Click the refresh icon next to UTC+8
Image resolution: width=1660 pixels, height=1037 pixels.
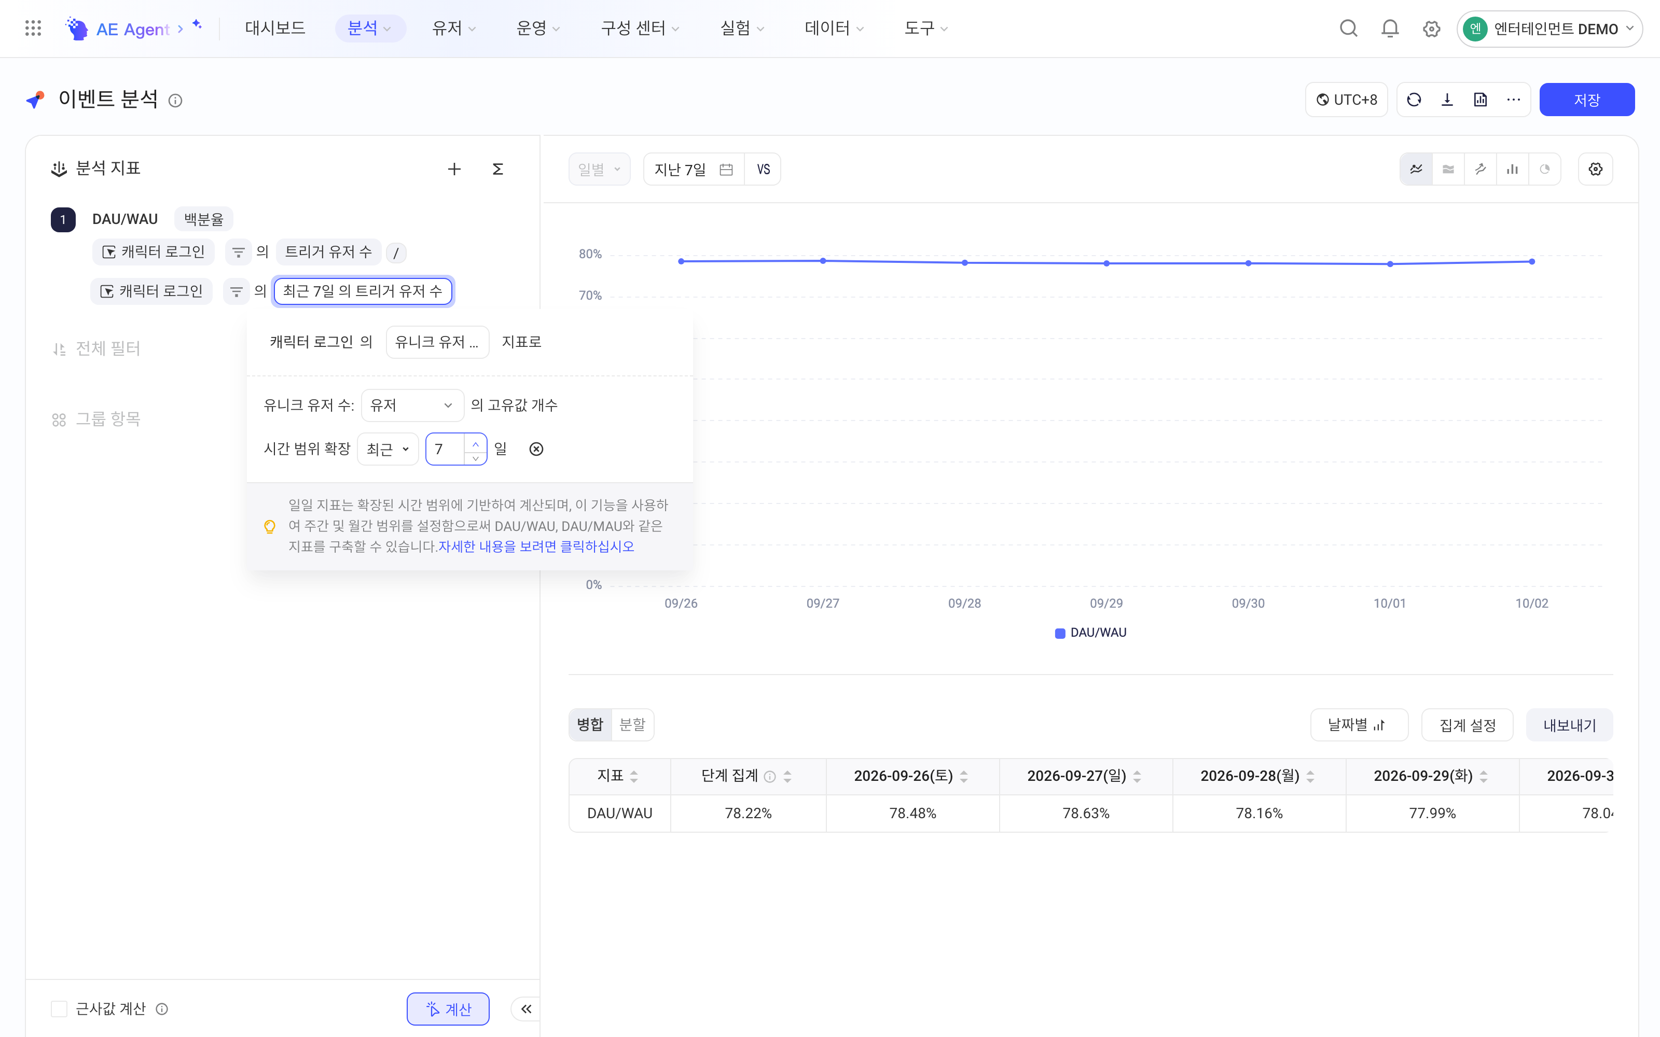pyautogui.click(x=1414, y=100)
